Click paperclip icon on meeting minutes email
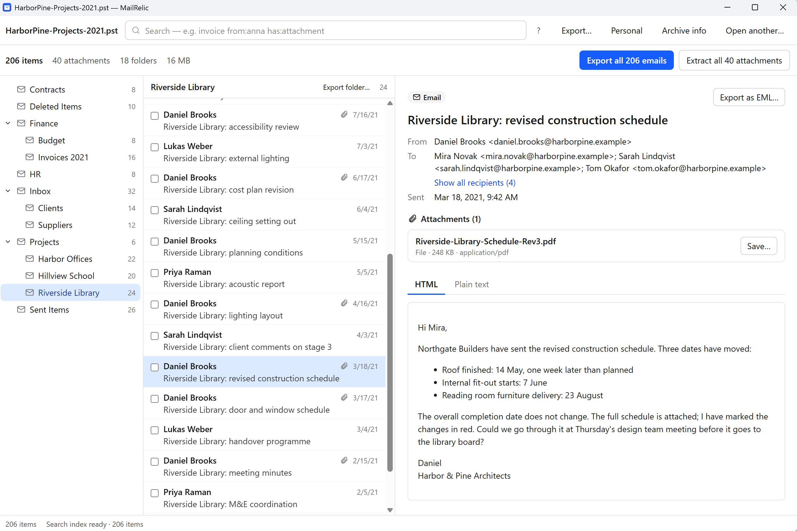797x531 pixels. [x=344, y=461]
